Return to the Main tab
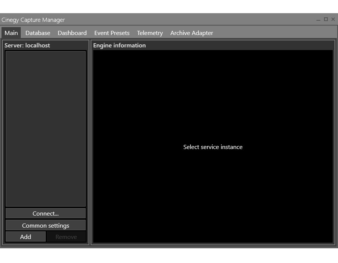The image size is (338, 263). click(x=11, y=33)
